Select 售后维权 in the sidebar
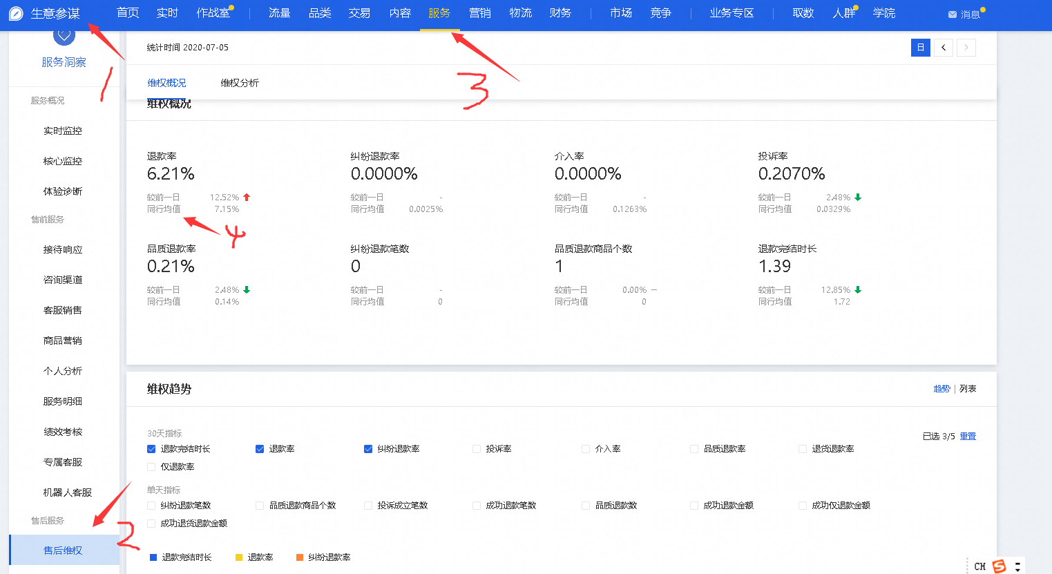Viewport: 1052px width, 574px height. (x=64, y=551)
